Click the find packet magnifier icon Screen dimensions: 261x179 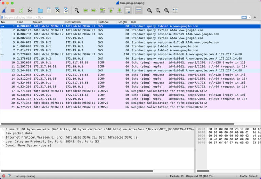point(77,11)
